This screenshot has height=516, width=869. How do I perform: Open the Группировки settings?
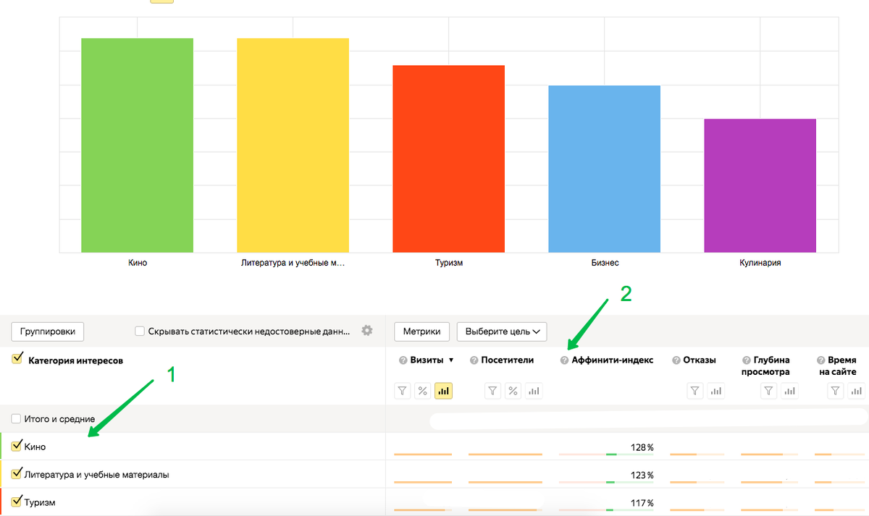(48, 331)
